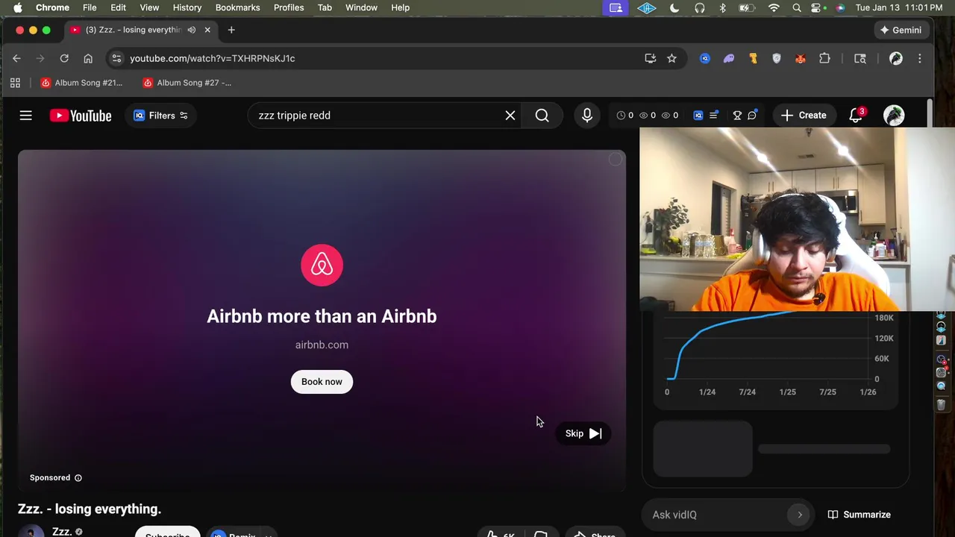This screenshot has height=537, width=955.
Task: Open the purple ghost extension
Action: [729, 58]
